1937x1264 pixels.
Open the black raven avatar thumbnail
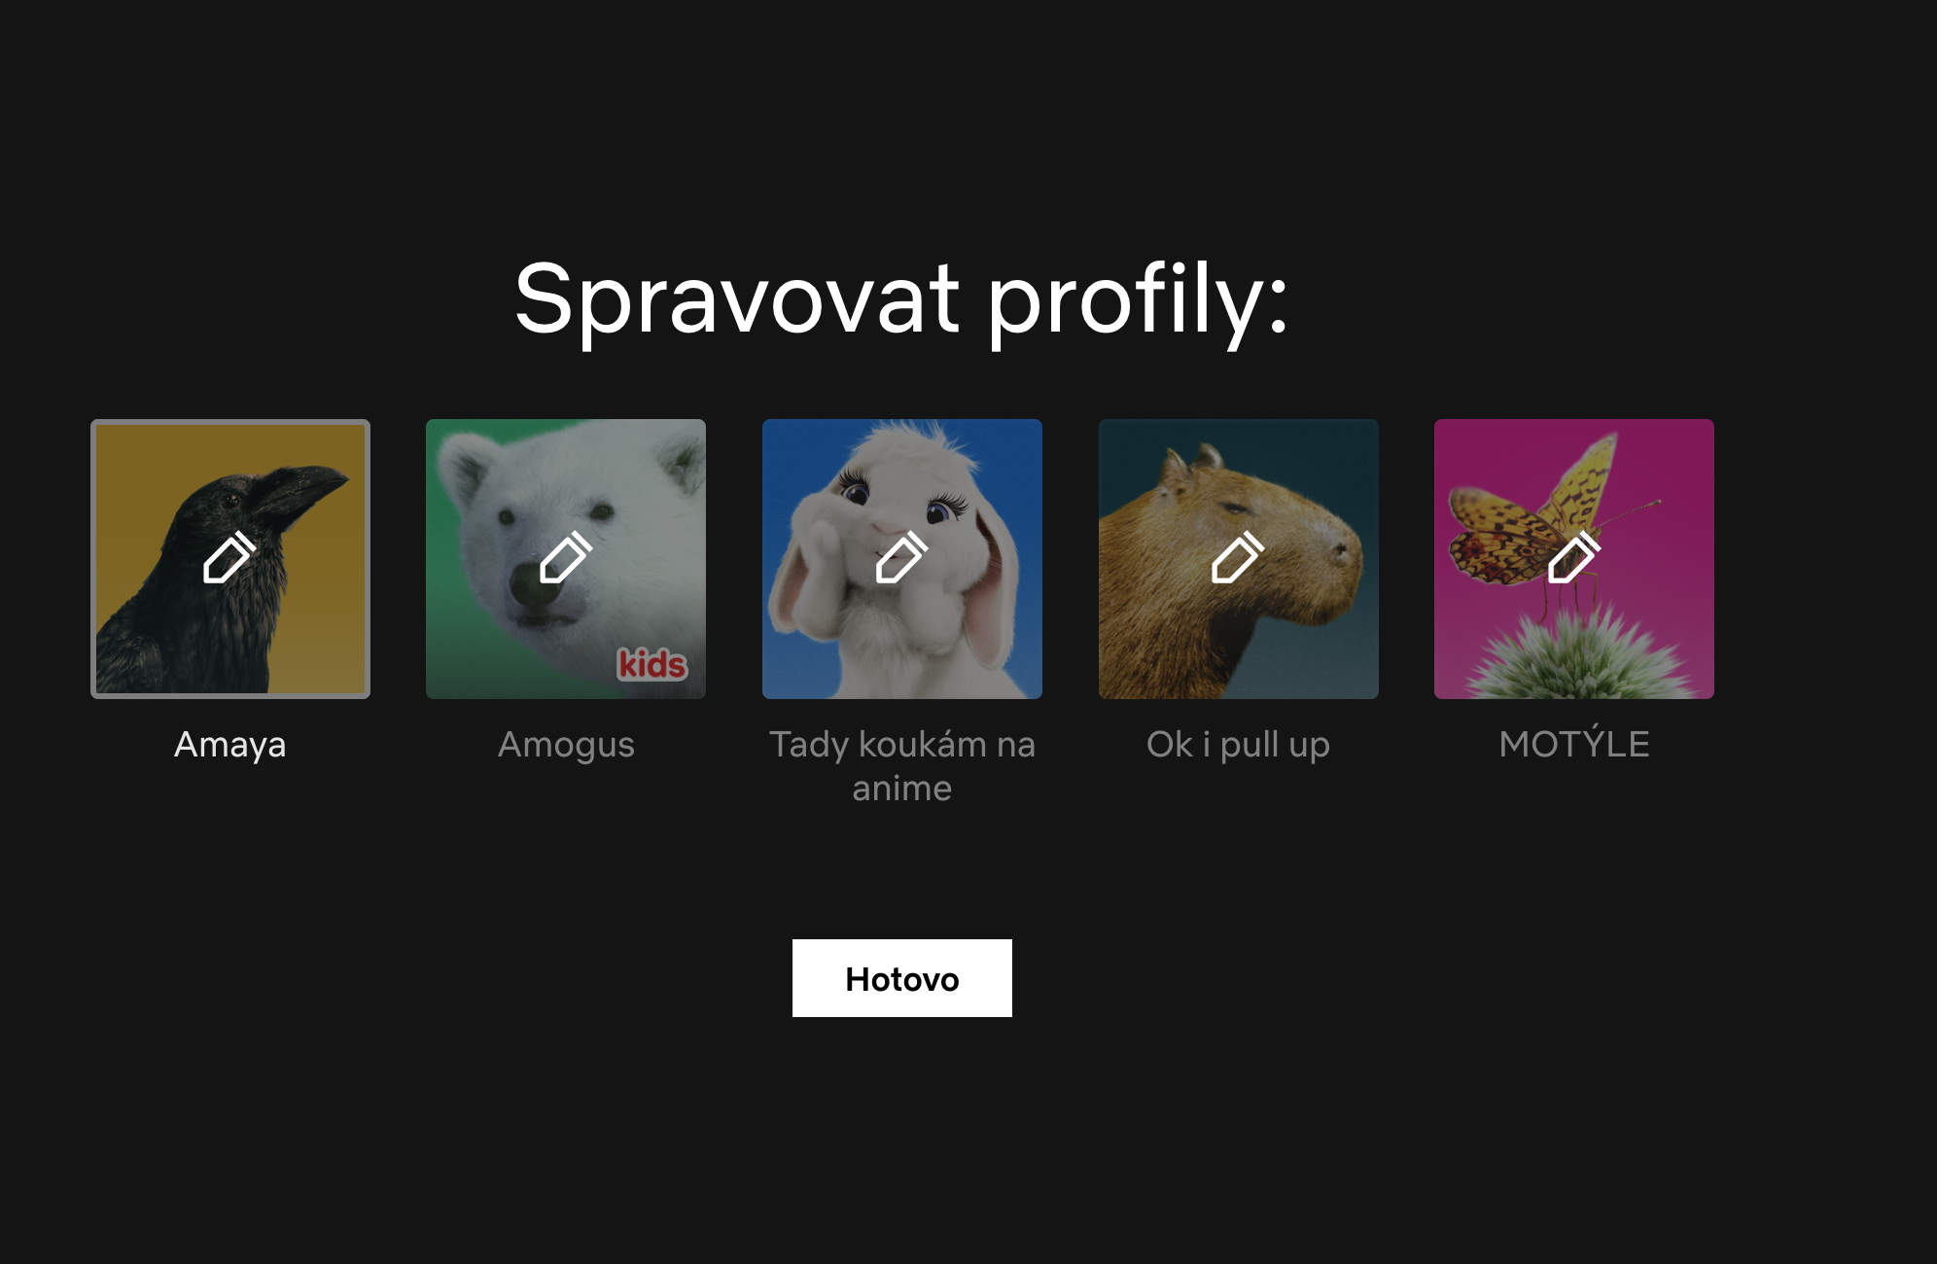coord(230,559)
